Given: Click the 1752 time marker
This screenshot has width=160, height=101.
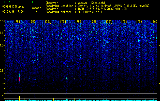Looking at the screenshot, I should click(x=32, y=22).
